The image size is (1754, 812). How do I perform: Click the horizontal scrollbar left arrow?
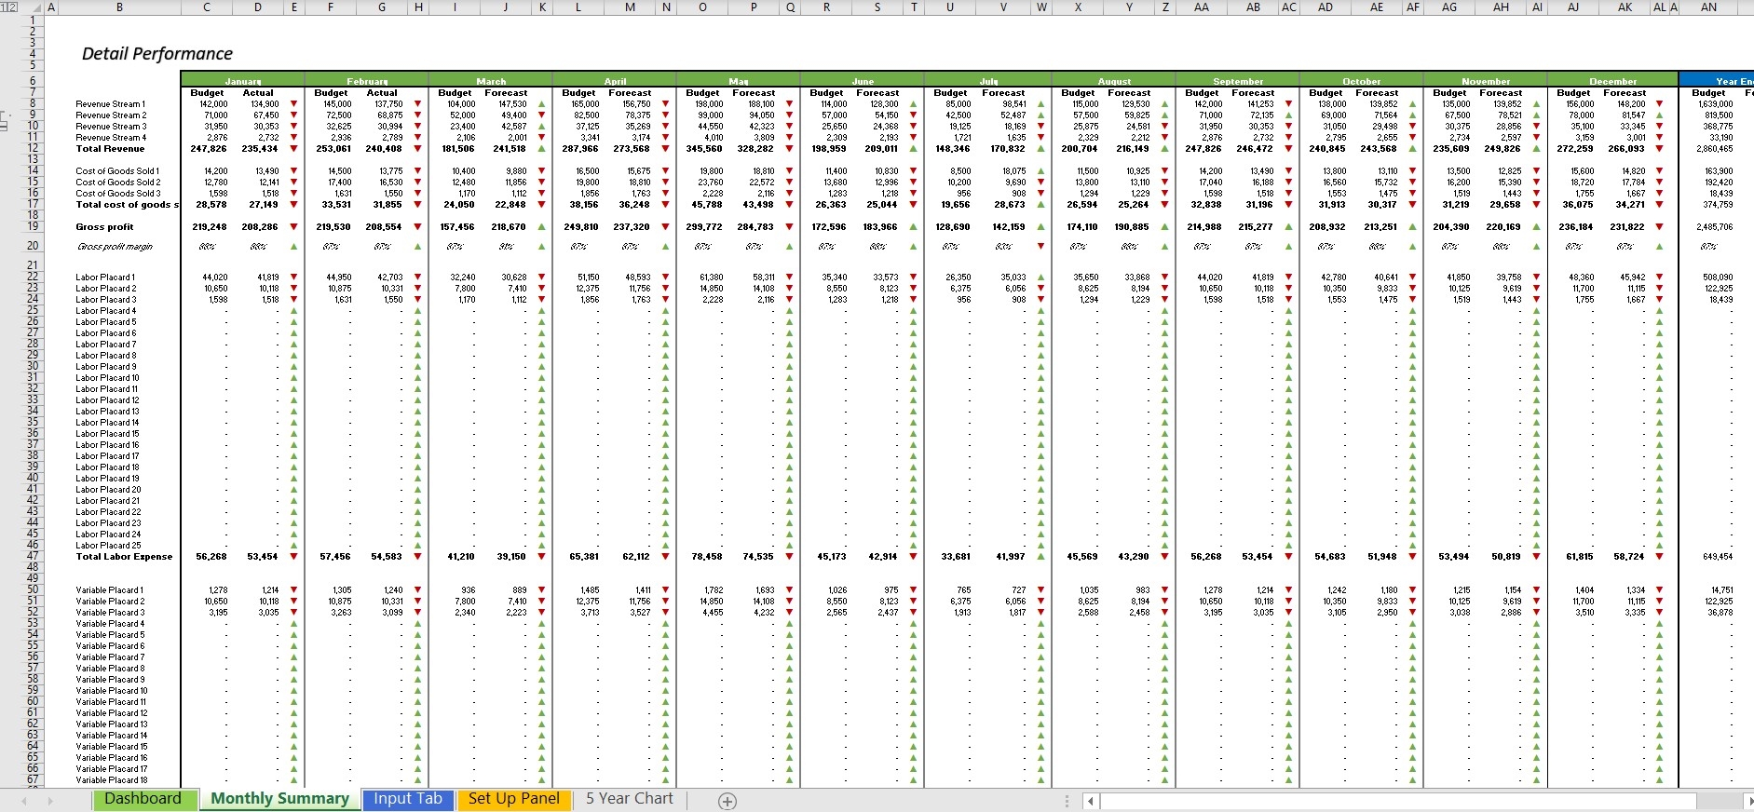tap(1090, 801)
